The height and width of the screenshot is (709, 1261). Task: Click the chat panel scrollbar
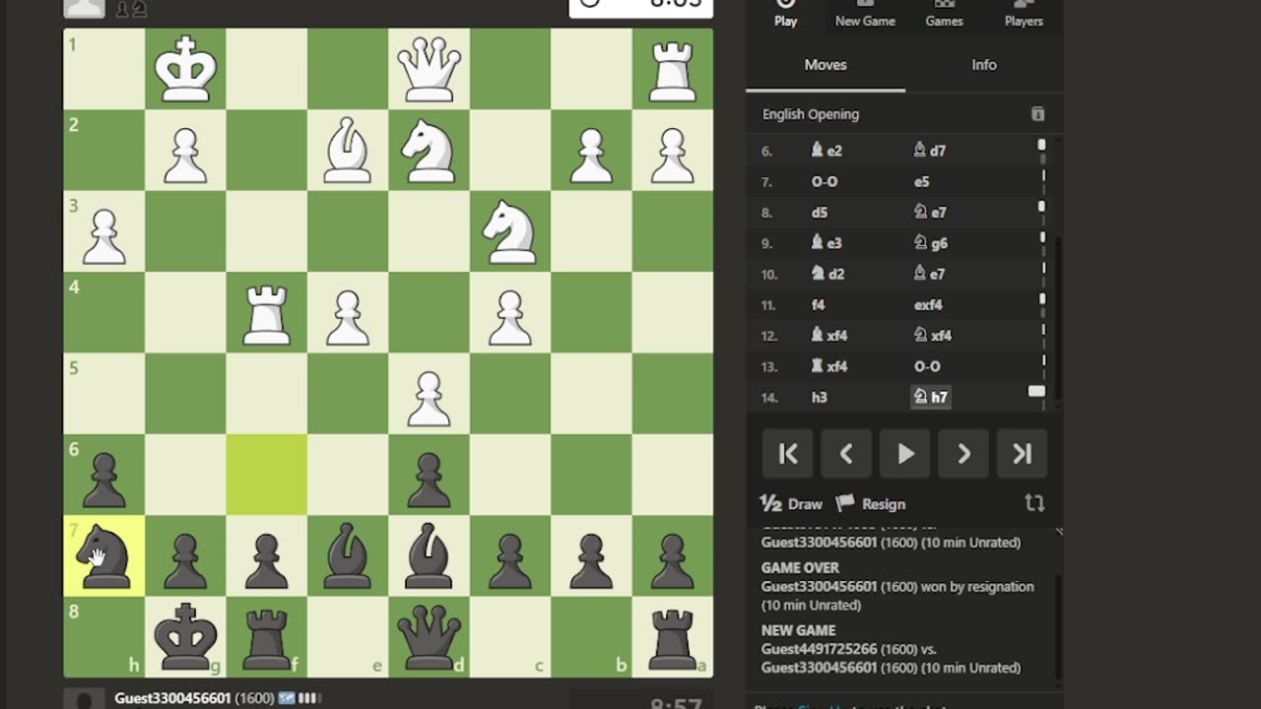(1058, 625)
